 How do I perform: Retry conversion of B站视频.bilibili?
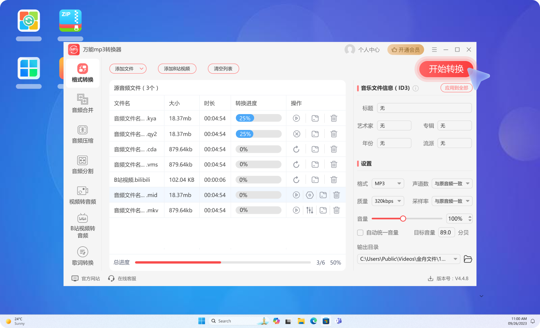pos(296,180)
